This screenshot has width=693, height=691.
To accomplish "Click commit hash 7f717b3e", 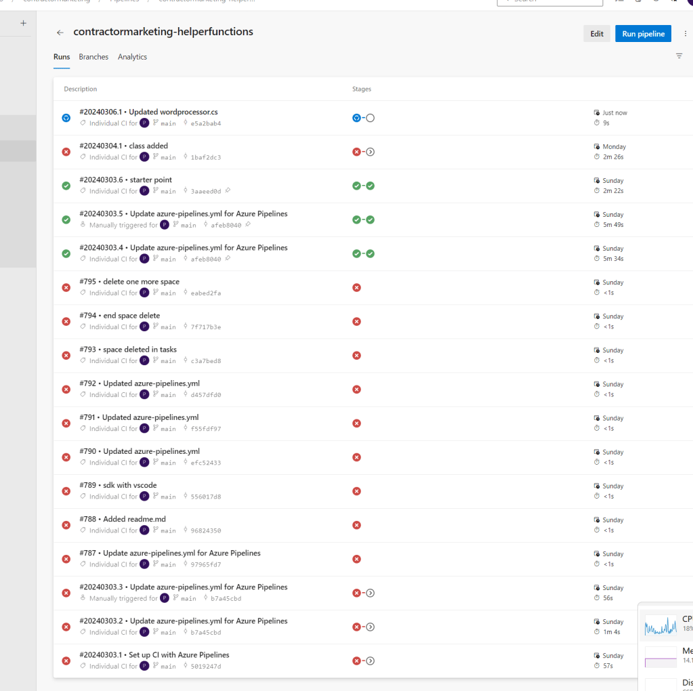I will 205,327.
